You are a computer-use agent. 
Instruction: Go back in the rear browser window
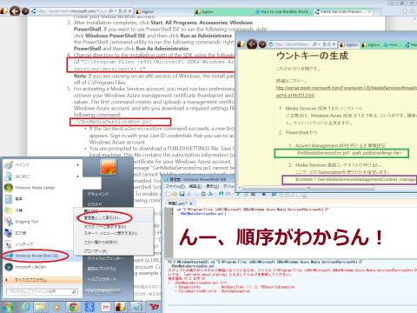tap(15, 11)
